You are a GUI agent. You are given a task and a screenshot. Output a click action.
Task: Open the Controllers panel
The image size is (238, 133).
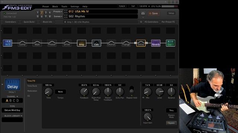pyautogui.click(x=10, y=22)
